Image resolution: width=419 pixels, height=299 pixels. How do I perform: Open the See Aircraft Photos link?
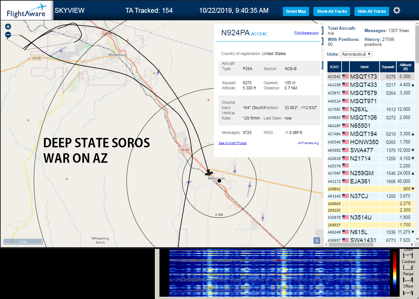pyautogui.click(x=233, y=143)
